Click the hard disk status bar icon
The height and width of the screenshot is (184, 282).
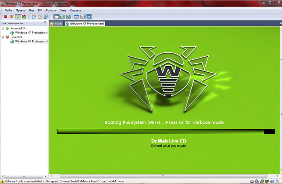(x=252, y=182)
